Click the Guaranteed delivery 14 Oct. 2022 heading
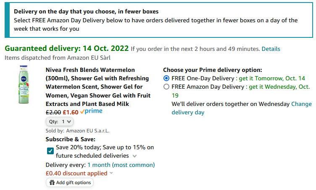The width and height of the screenshot is (316, 190). pyautogui.click(x=67, y=48)
